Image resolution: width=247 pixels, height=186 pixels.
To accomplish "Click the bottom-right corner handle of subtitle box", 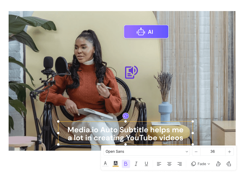I will (193, 144).
